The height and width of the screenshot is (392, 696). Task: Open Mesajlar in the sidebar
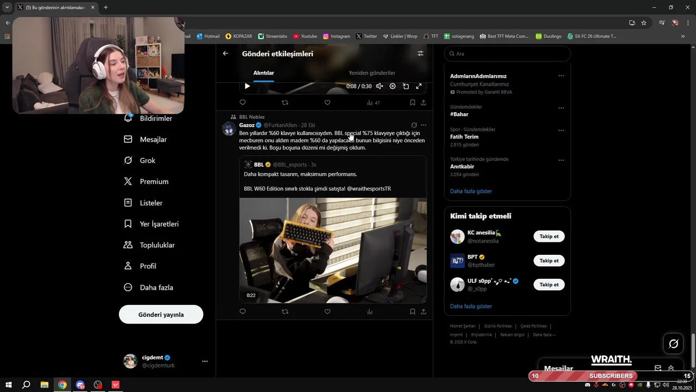(x=146, y=139)
